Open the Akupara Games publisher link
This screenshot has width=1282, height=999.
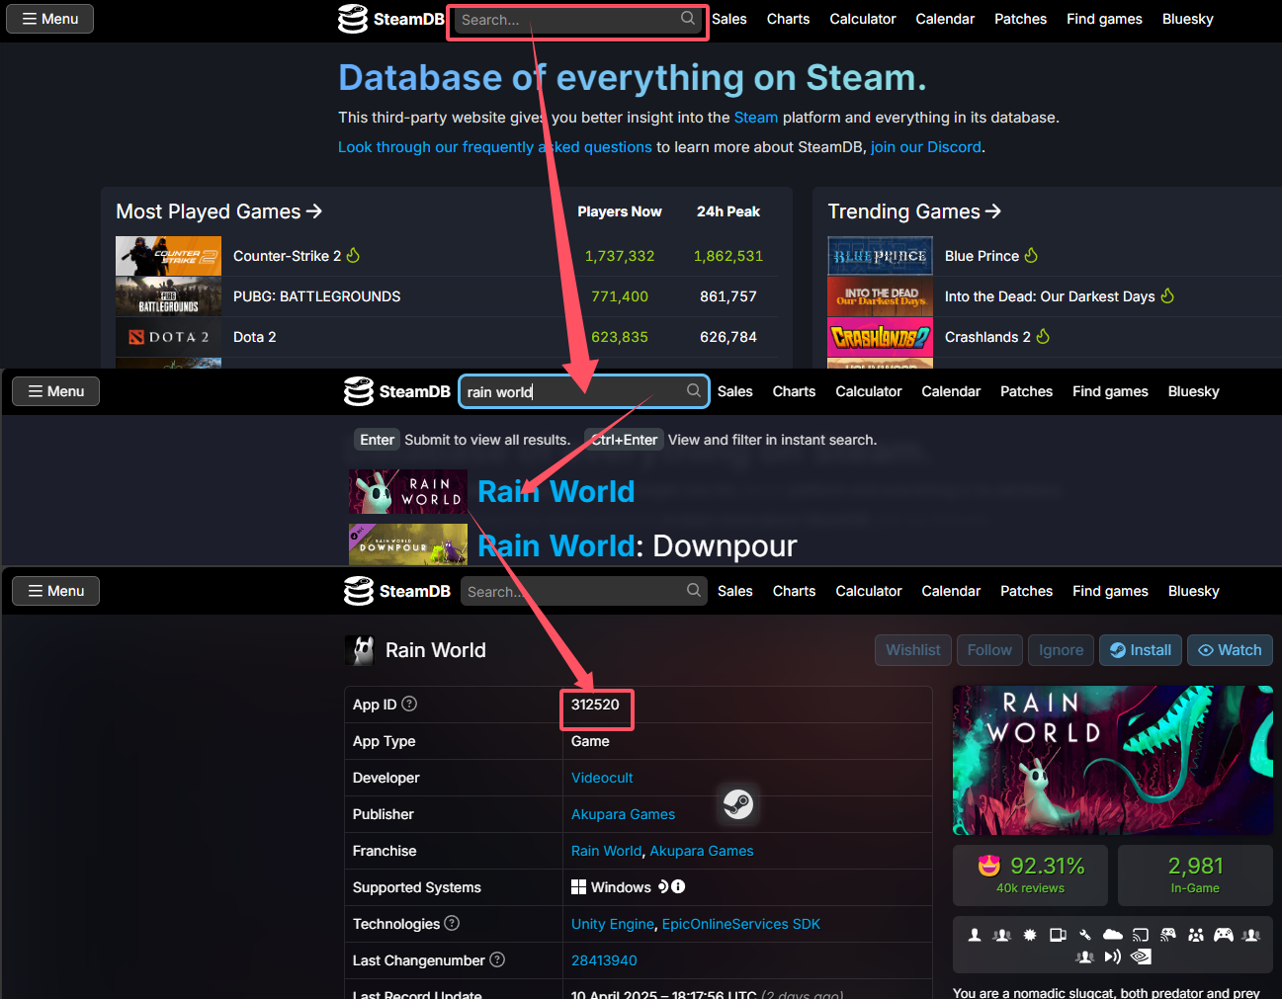[623, 814]
